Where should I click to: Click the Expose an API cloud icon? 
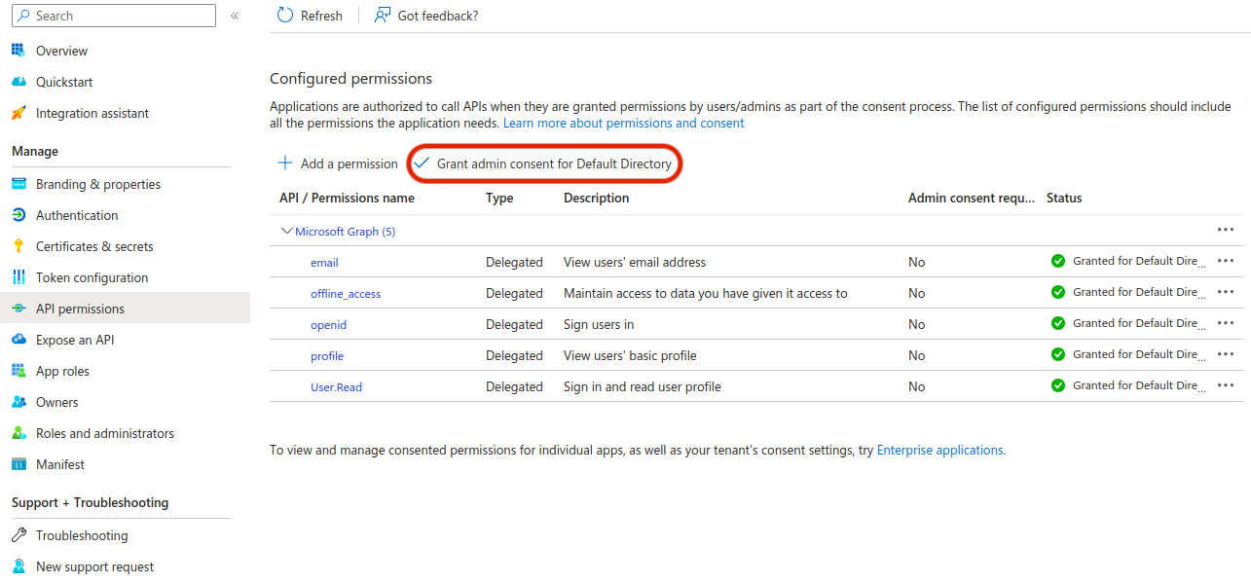click(18, 340)
